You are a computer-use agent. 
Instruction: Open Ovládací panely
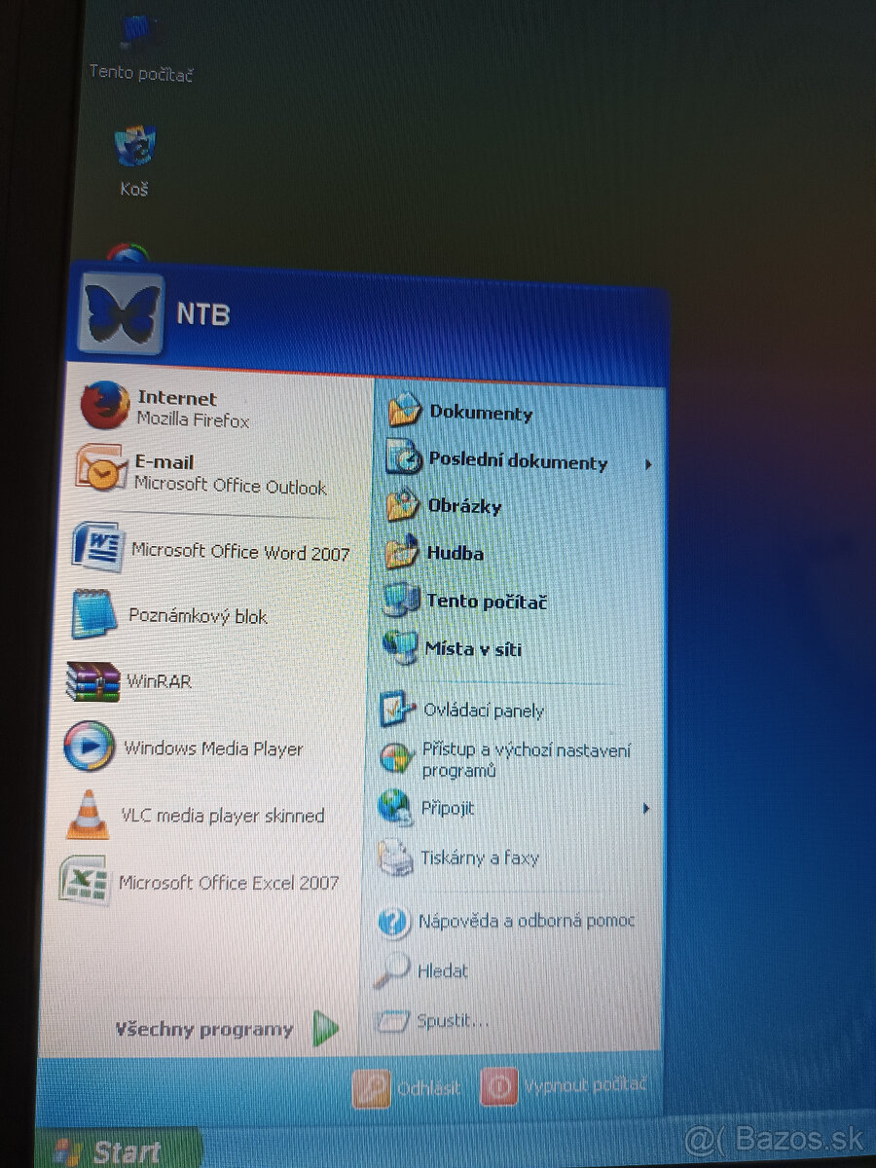[482, 711]
